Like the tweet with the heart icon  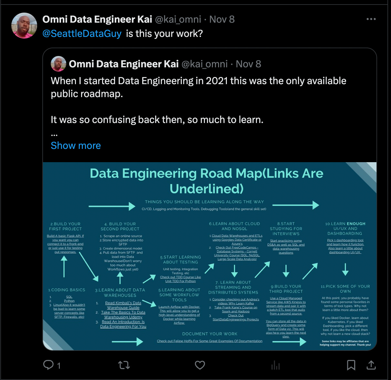pyautogui.click(x=200, y=365)
